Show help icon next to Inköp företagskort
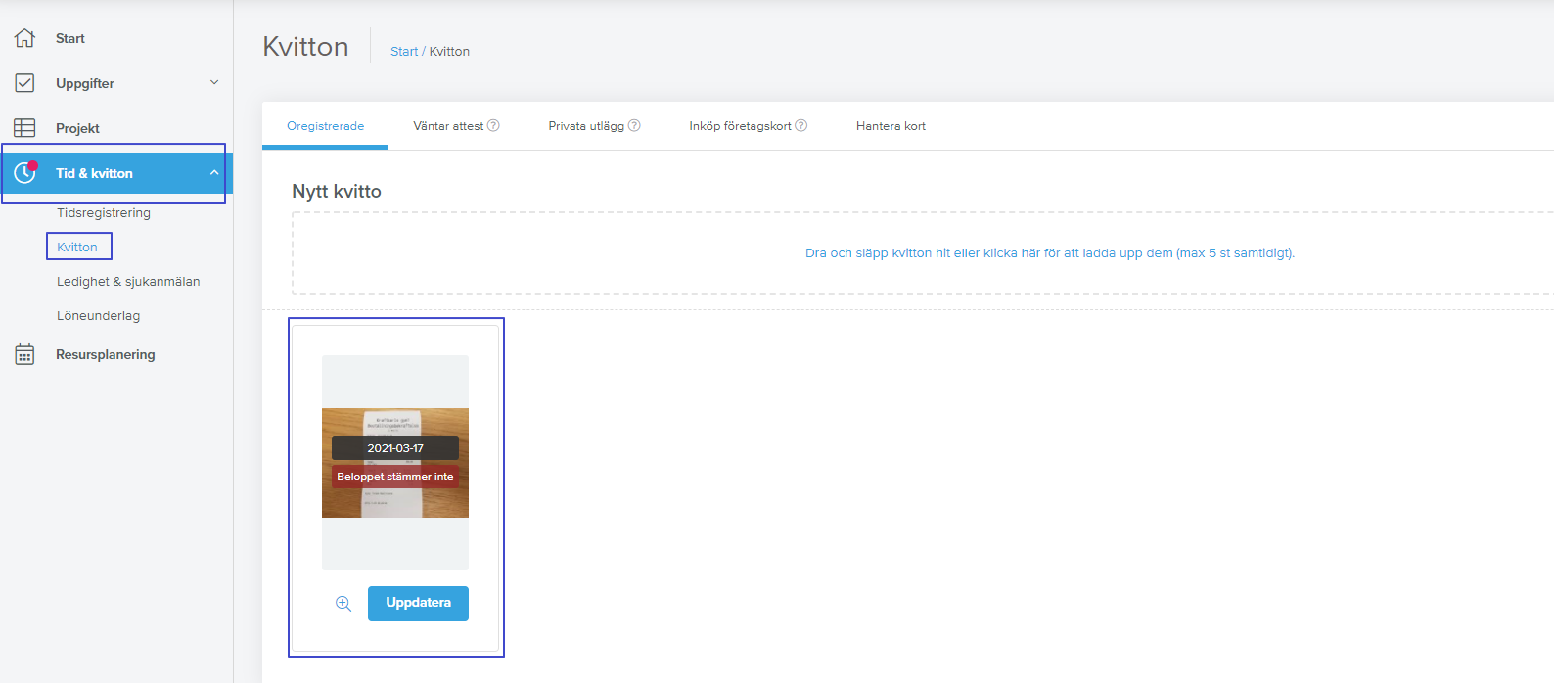This screenshot has height=683, width=1554. click(800, 125)
